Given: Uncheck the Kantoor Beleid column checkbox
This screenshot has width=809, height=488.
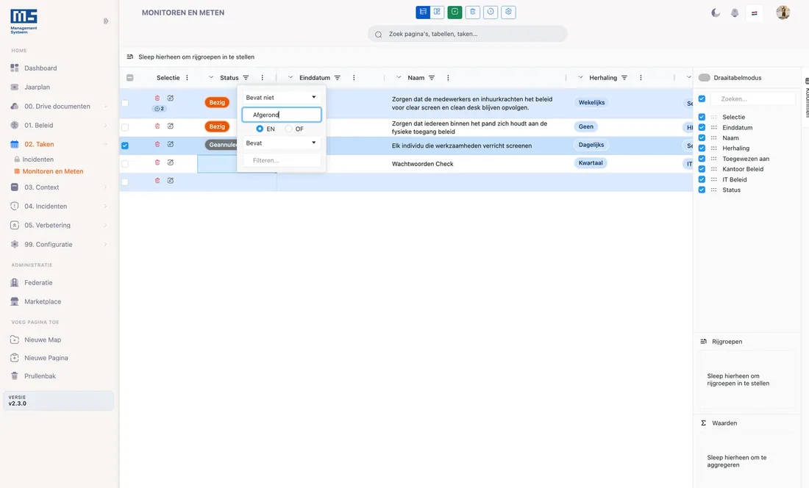Looking at the screenshot, I should tap(702, 169).
